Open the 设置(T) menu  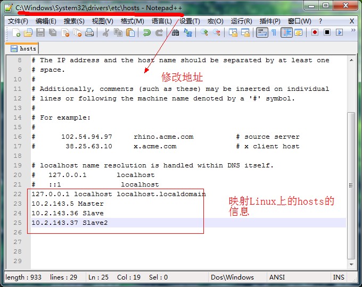[x=190, y=21]
